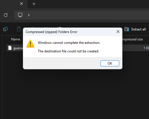Sort files by the Name column
The height and width of the screenshot is (119, 149).
(x=16, y=39)
